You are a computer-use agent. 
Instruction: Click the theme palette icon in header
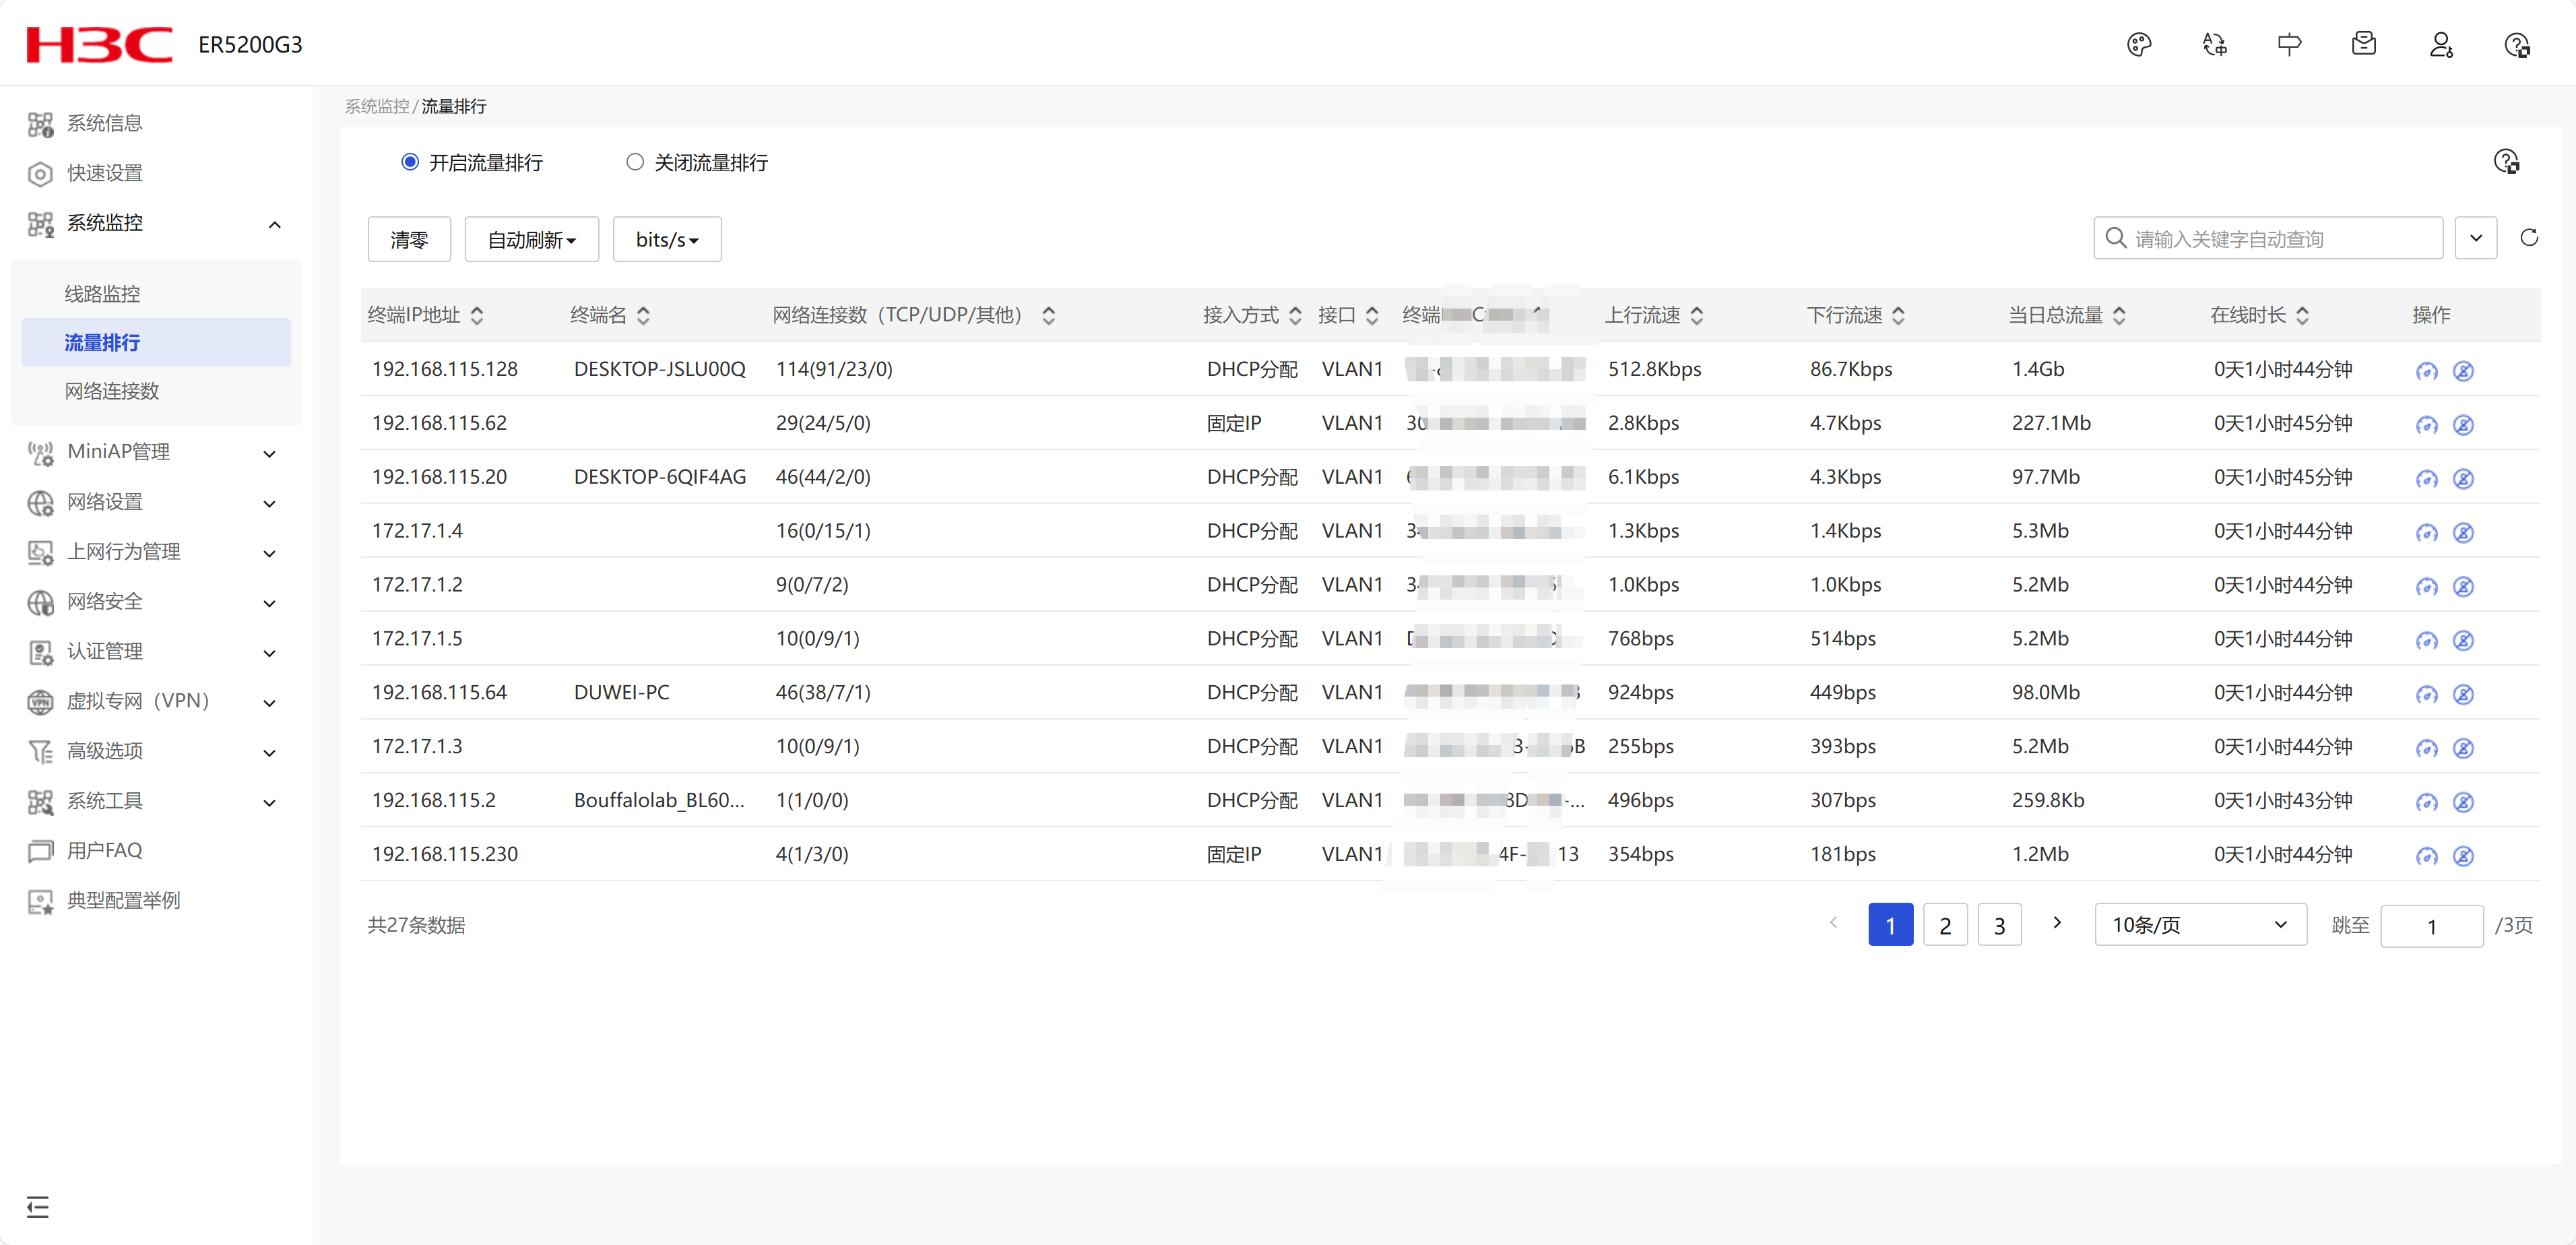pos(2138,45)
